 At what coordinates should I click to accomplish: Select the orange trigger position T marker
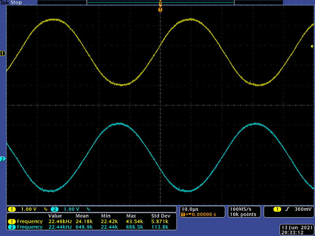coord(160,9)
